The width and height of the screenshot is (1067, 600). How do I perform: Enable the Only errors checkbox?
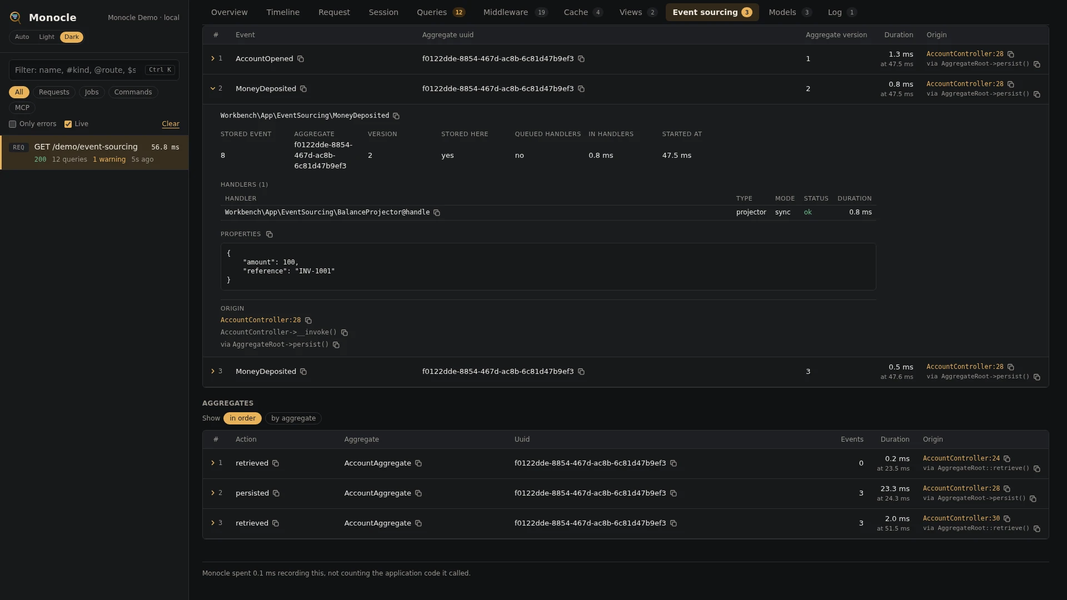point(12,124)
